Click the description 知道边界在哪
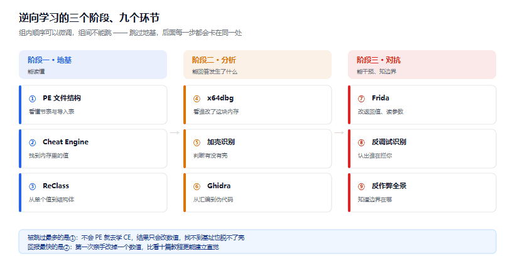The image size is (515, 266). pyautogui.click(x=375, y=199)
